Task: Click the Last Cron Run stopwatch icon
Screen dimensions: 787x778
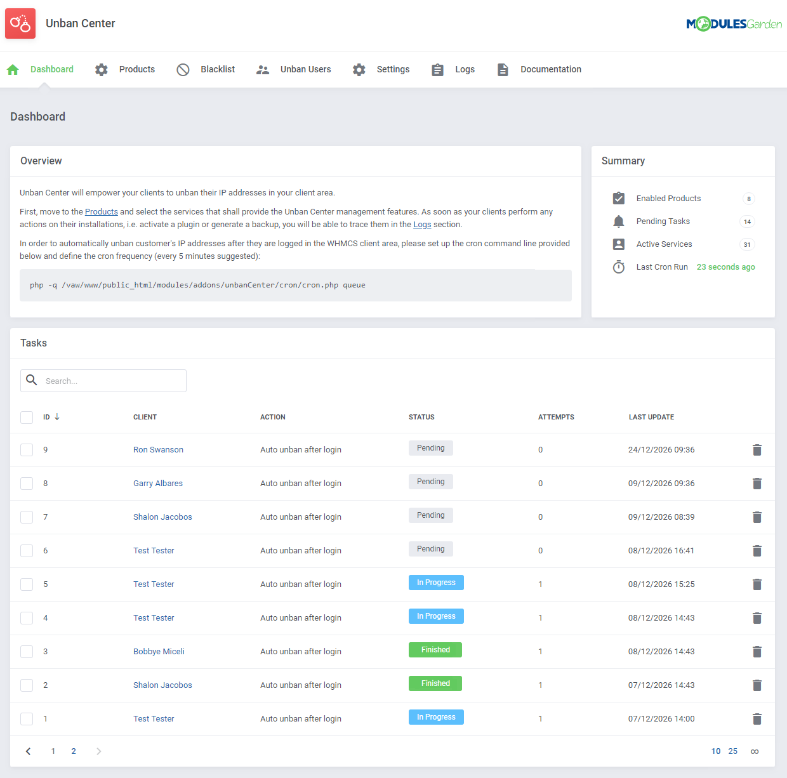Action: tap(618, 267)
